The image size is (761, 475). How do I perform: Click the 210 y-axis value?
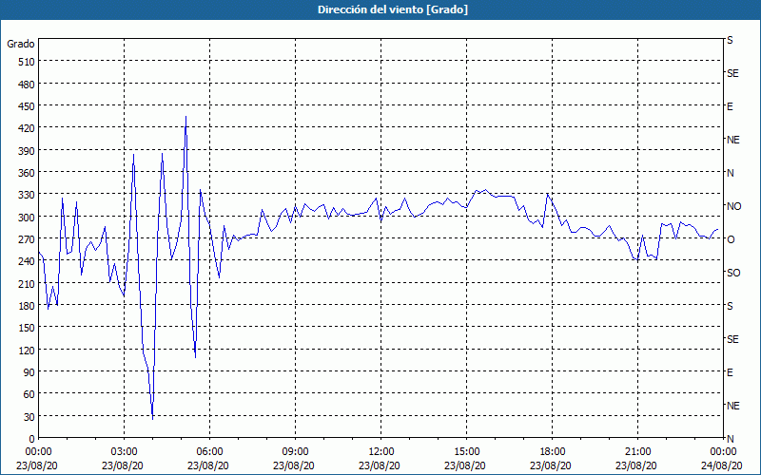(27, 283)
